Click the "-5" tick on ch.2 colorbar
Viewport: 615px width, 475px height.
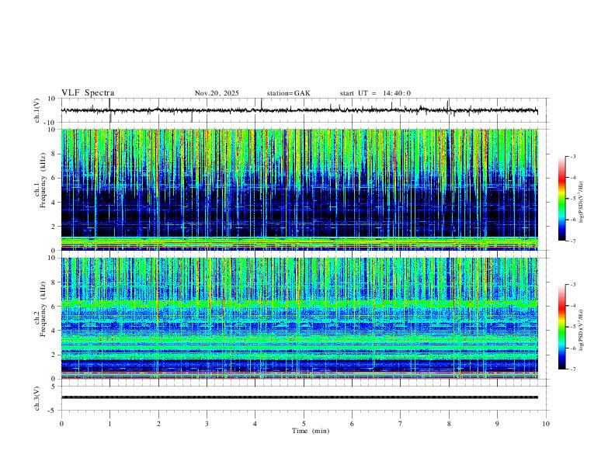(x=572, y=327)
